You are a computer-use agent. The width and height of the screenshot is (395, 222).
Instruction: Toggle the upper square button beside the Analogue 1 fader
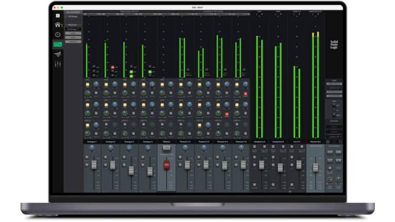pos(87,157)
